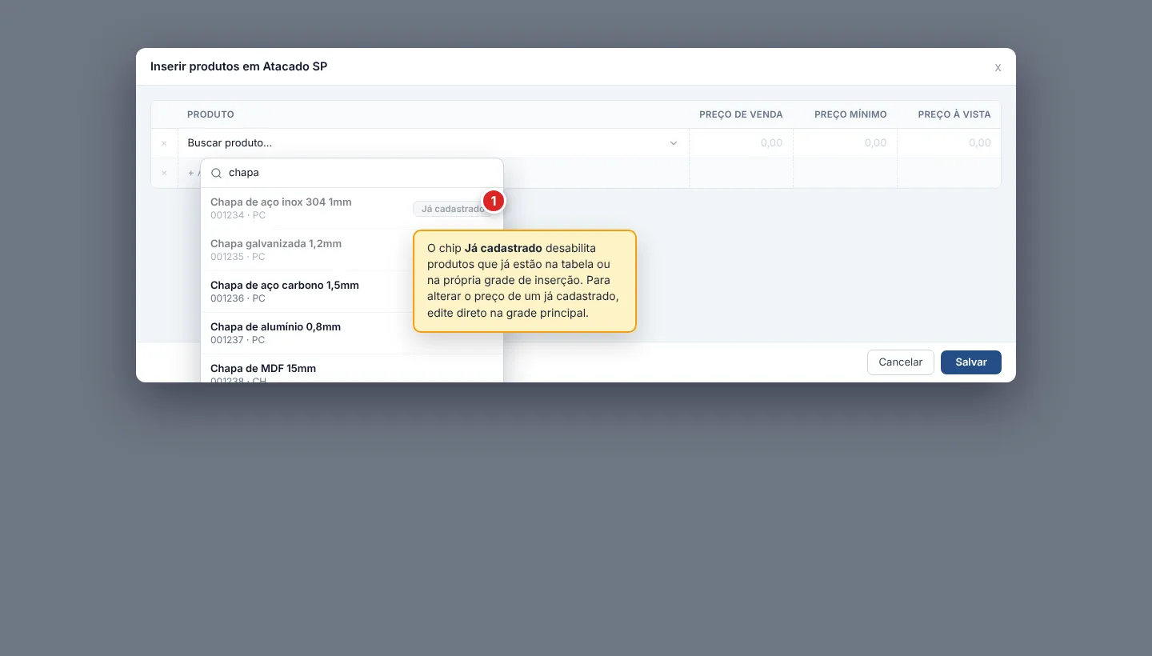Cancel the product insertion

901,362
